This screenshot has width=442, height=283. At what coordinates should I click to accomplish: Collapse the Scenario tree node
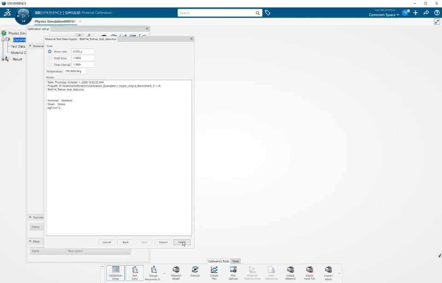click(x=3, y=40)
